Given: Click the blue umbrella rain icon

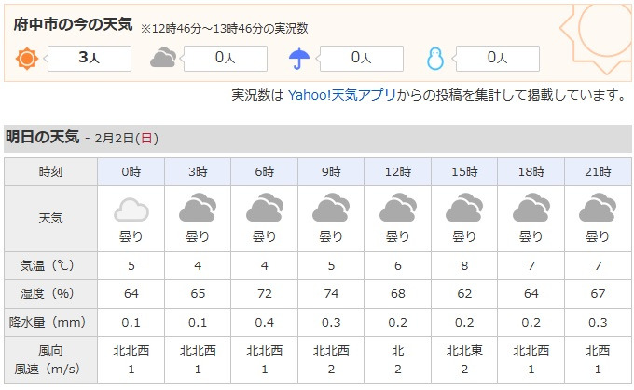Looking at the screenshot, I should pos(299,59).
